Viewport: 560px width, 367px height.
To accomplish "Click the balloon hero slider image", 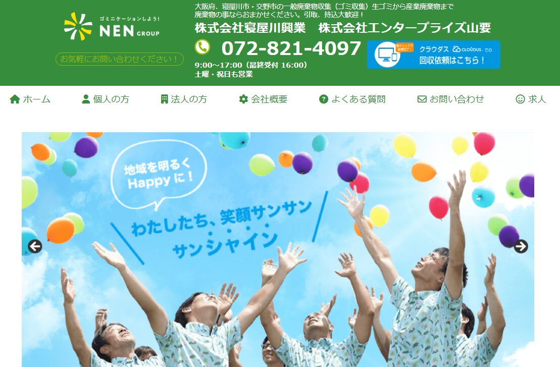I will [x=278, y=249].
